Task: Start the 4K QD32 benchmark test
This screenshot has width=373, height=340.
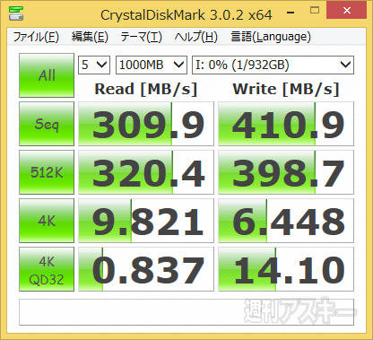Action: [x=47, y=269]
